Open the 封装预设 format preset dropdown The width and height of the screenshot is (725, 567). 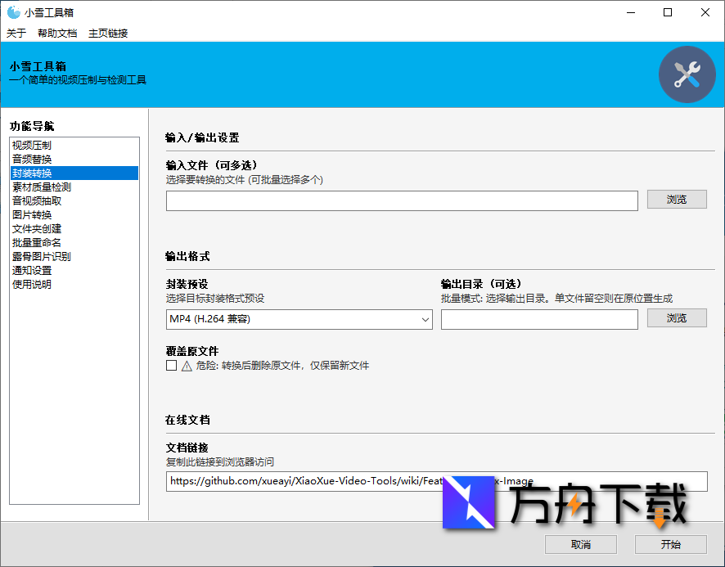click(299, 320)
